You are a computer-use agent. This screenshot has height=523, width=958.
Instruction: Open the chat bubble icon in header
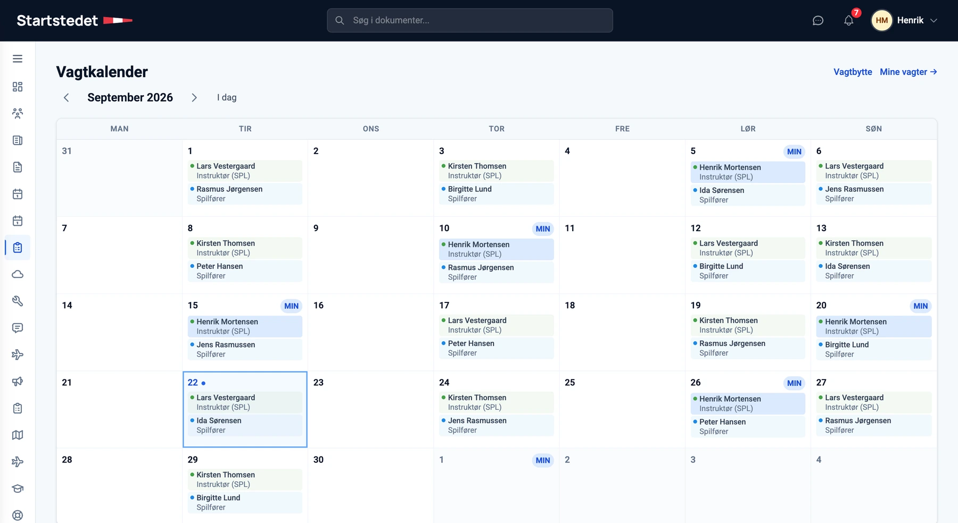[x=818, y=21]
